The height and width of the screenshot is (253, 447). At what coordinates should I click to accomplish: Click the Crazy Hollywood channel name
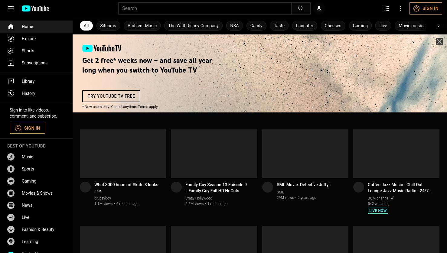point(199,198)
